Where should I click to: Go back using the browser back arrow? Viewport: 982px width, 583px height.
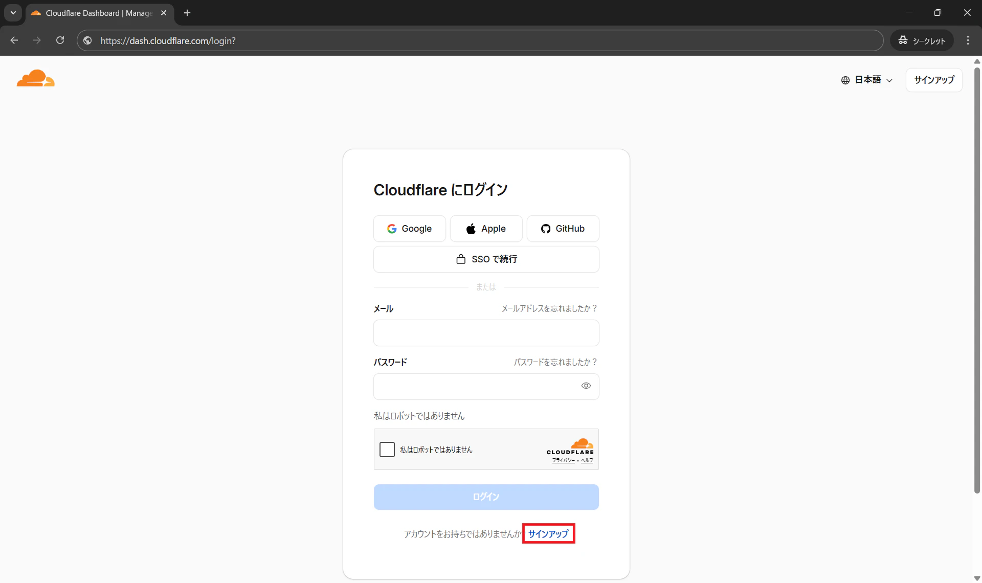click(14, 40)
